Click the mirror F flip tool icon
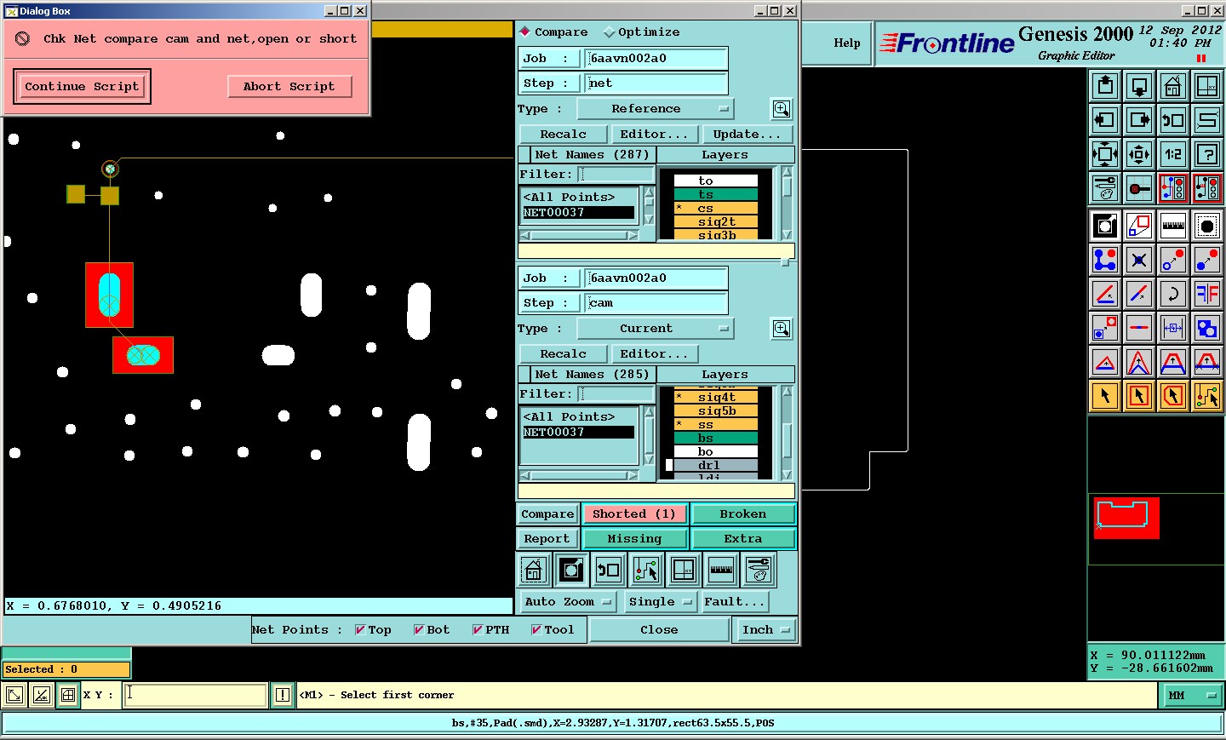Viewport: 1226px width, 740px height. point(1207,294)
